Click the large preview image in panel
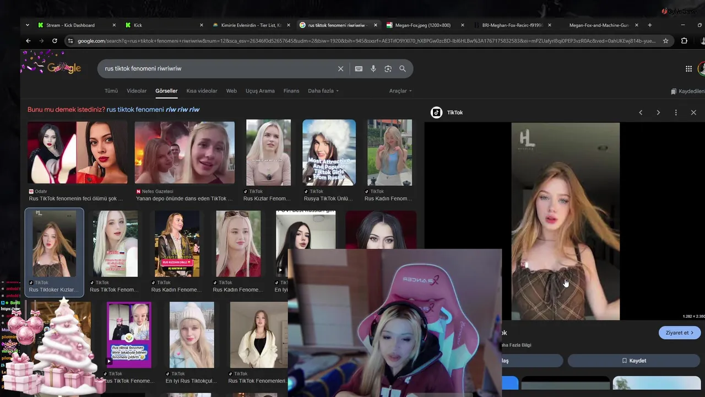Viewport: 705px width, 397px height. (565, 221)
